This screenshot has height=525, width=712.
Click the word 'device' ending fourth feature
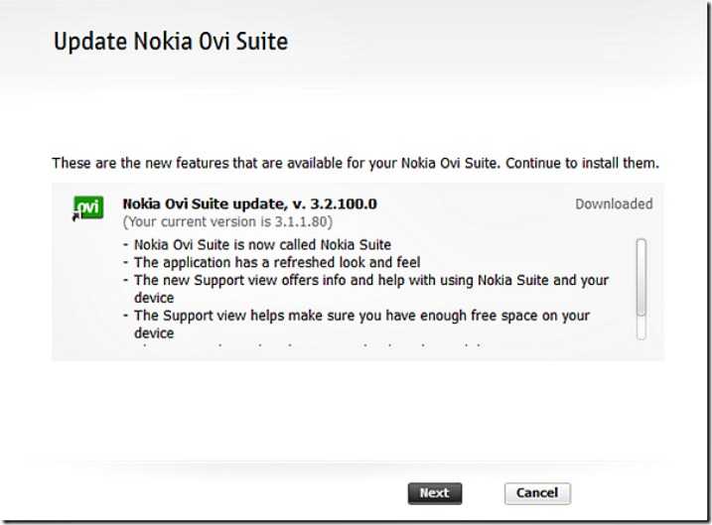pyautogui.click(x=155, y=333)
